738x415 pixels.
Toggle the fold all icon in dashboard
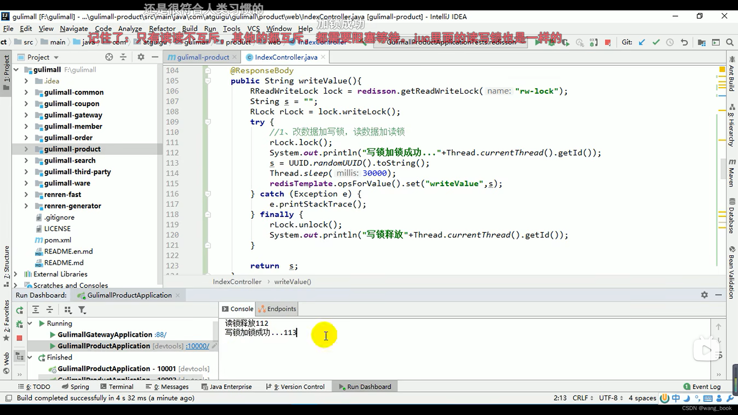point(49,310)
